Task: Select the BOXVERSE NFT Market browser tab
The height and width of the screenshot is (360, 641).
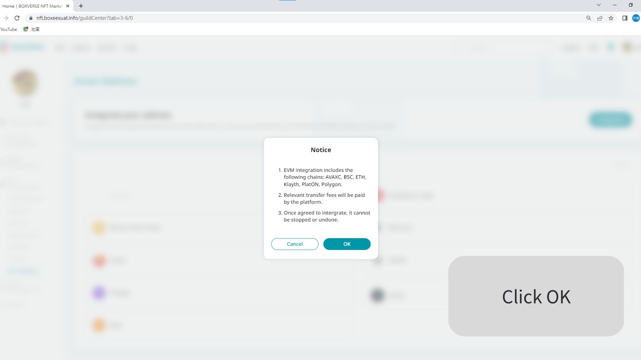Action: 33,6
